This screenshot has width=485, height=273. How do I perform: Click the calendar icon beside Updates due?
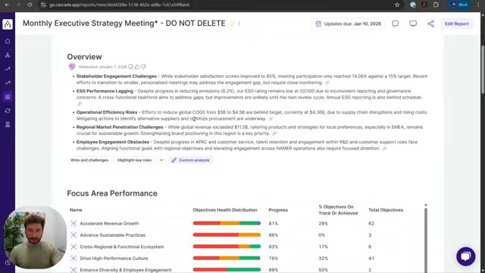[318, 24]
